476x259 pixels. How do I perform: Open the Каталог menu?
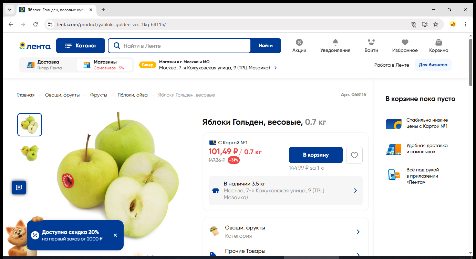pos(81,46)
